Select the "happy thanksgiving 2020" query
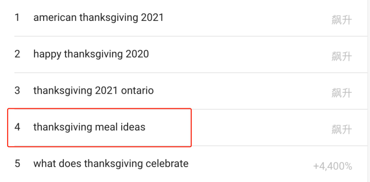This screenshot has width=370, height=182. [91, 54]
